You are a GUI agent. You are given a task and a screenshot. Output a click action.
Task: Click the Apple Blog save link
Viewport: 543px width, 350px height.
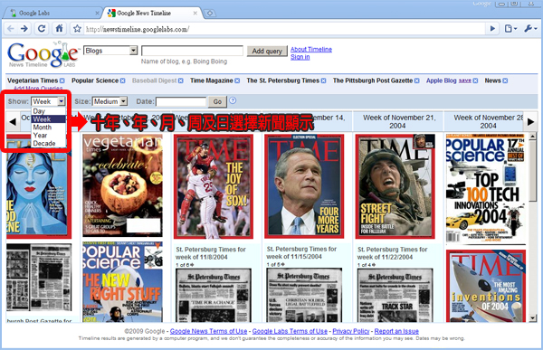[x=465, y=80]
